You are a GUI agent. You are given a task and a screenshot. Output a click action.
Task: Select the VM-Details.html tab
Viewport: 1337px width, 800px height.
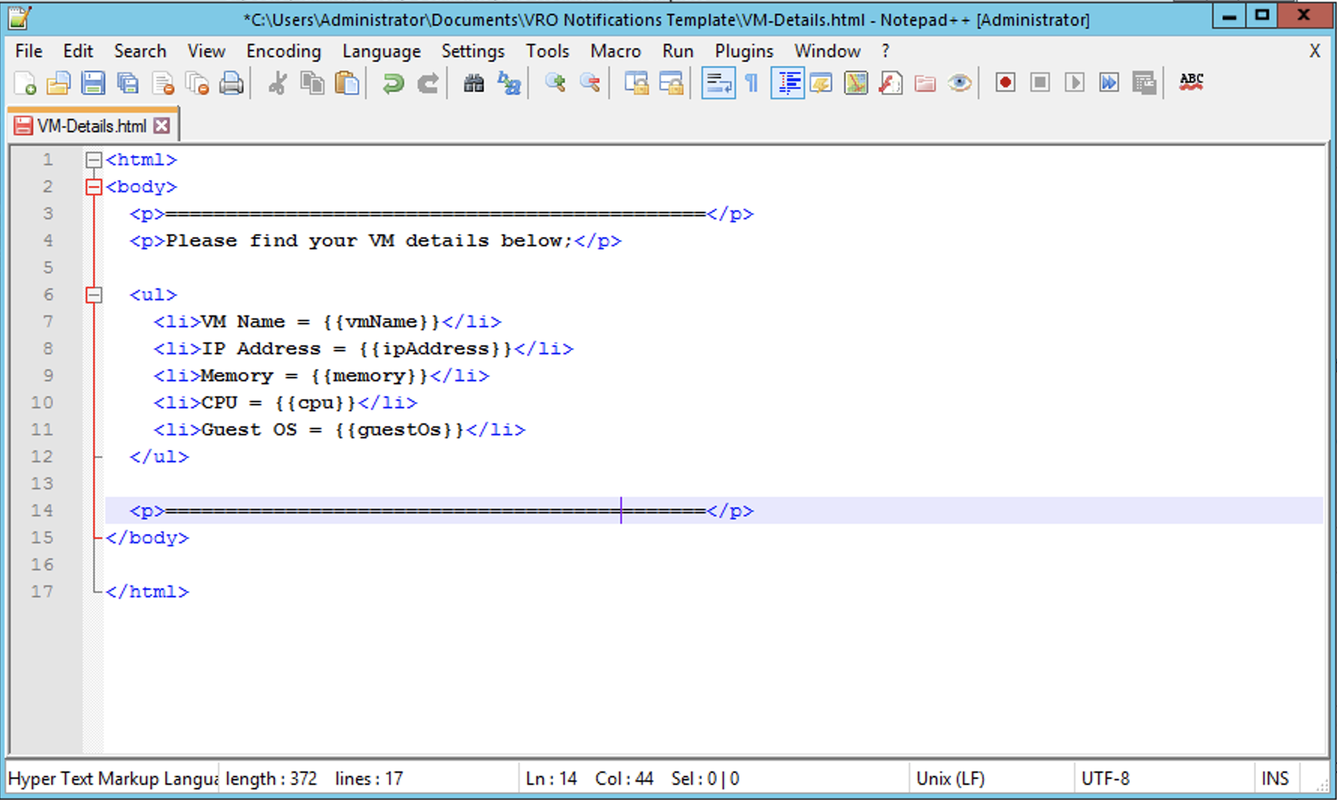click(91, 126)
